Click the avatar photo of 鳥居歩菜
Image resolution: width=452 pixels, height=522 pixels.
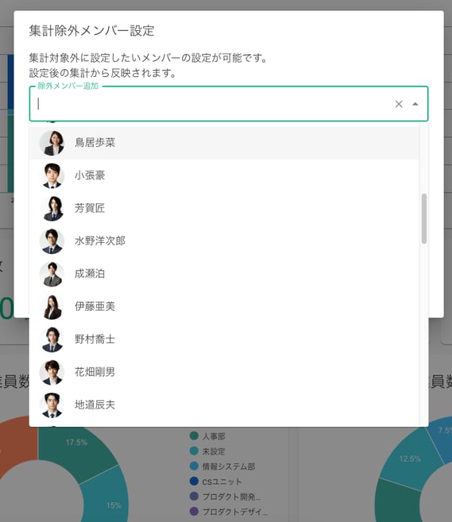[52, 143]
